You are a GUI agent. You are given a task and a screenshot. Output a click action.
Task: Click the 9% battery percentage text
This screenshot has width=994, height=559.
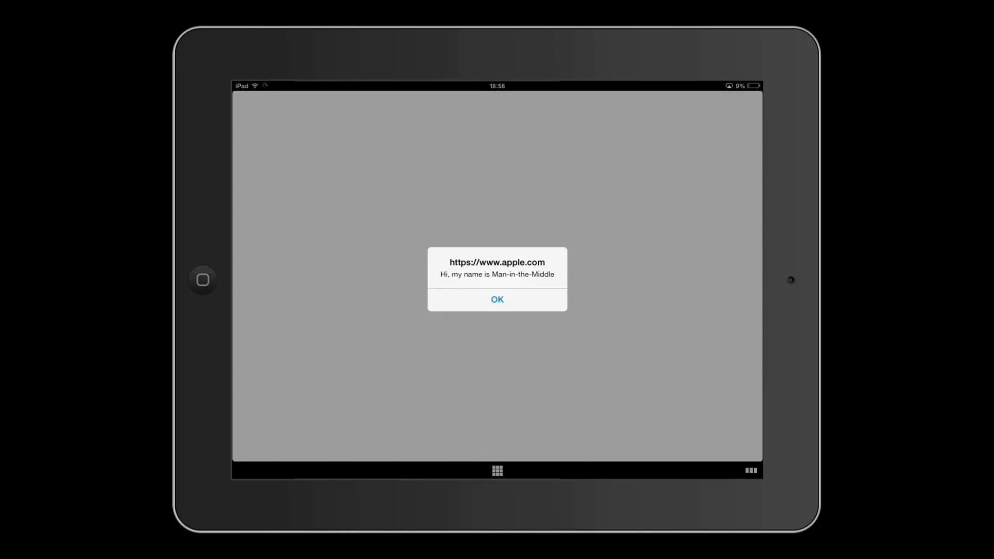pyautogui.click(x=740, y=86)
